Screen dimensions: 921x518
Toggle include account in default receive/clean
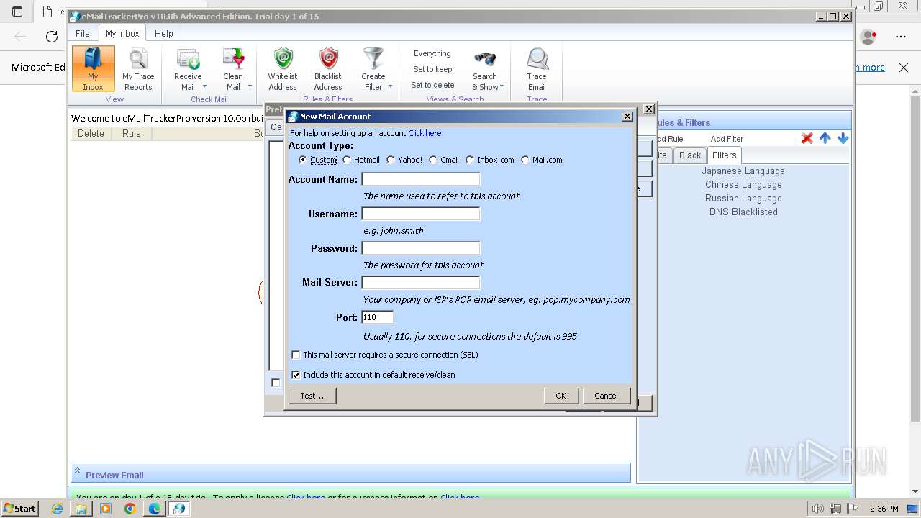coord(296,375)
